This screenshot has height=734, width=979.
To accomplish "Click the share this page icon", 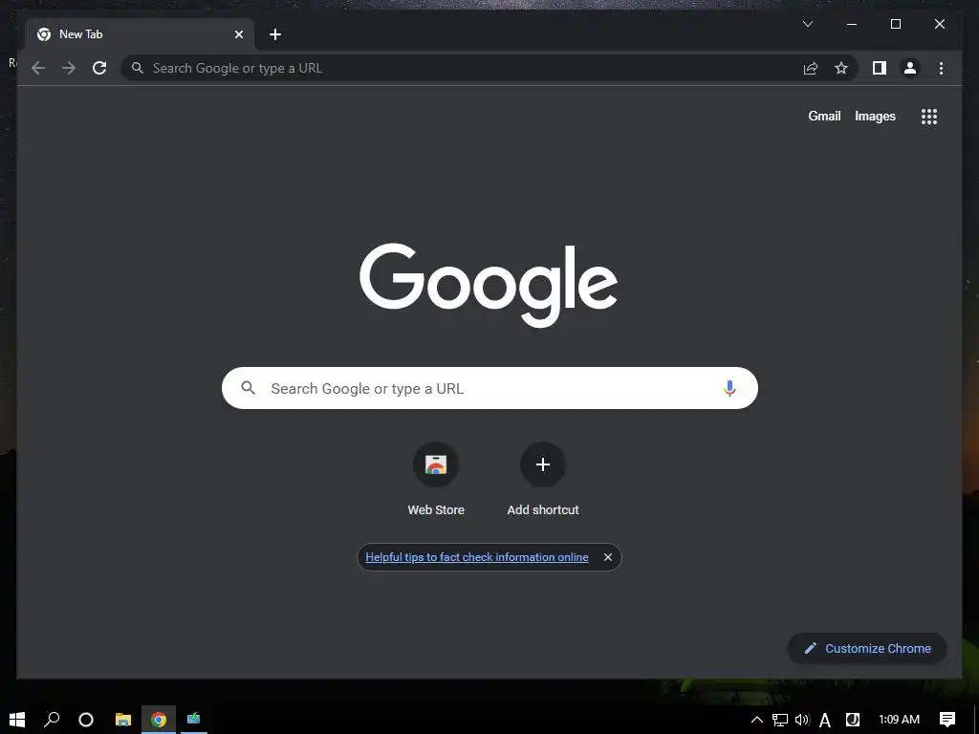I will (811, 68).
